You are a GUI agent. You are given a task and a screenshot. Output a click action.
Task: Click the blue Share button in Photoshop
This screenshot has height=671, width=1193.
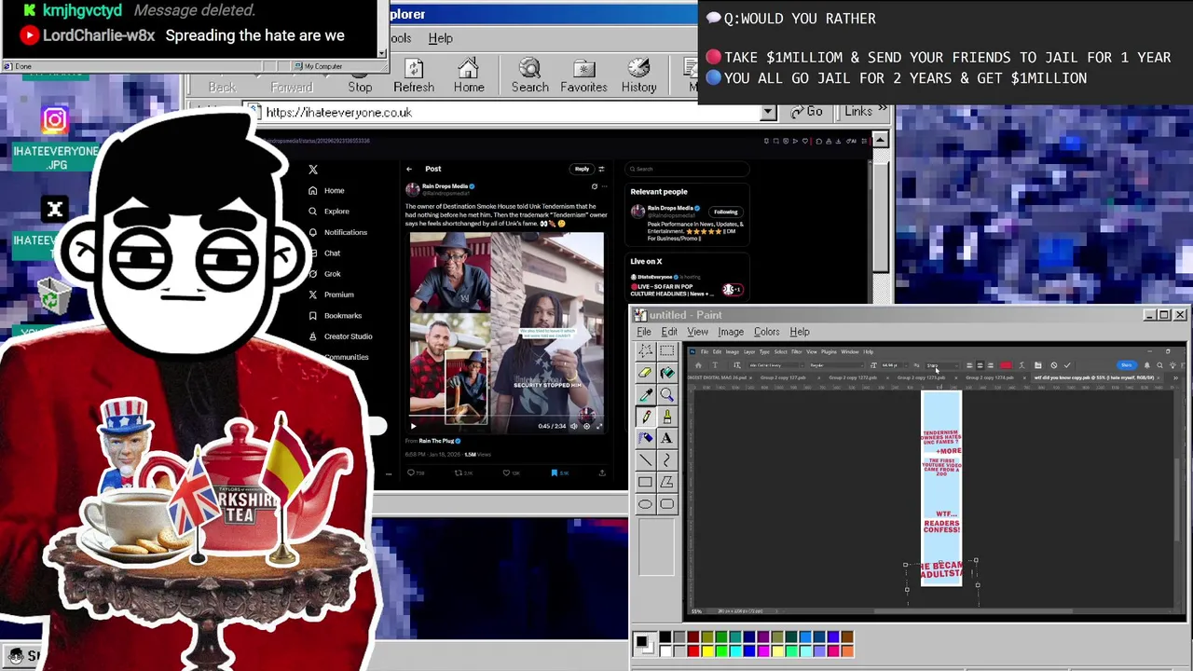(1127, 365)
